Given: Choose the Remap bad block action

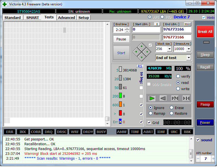Looking at the screenshot, I should 151,113.
